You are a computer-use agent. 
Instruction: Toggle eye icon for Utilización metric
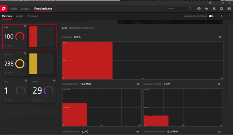(x=220, y=37)
